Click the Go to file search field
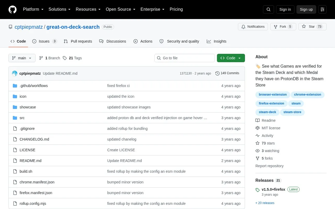The width and height of the screenshot is (335, 209). (x=185, y=58)
